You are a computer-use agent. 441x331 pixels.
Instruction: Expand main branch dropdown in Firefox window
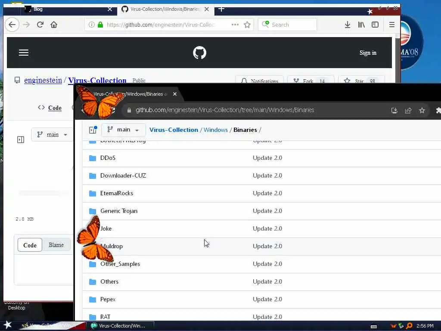tap(52, 134)
